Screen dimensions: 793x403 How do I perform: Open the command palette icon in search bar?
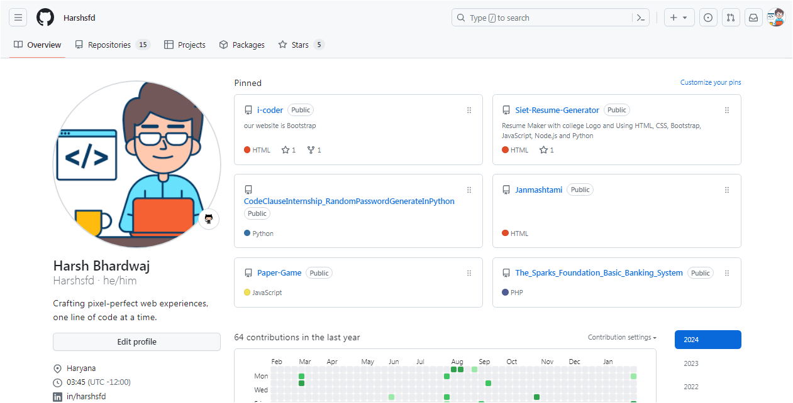pos(641,18)
